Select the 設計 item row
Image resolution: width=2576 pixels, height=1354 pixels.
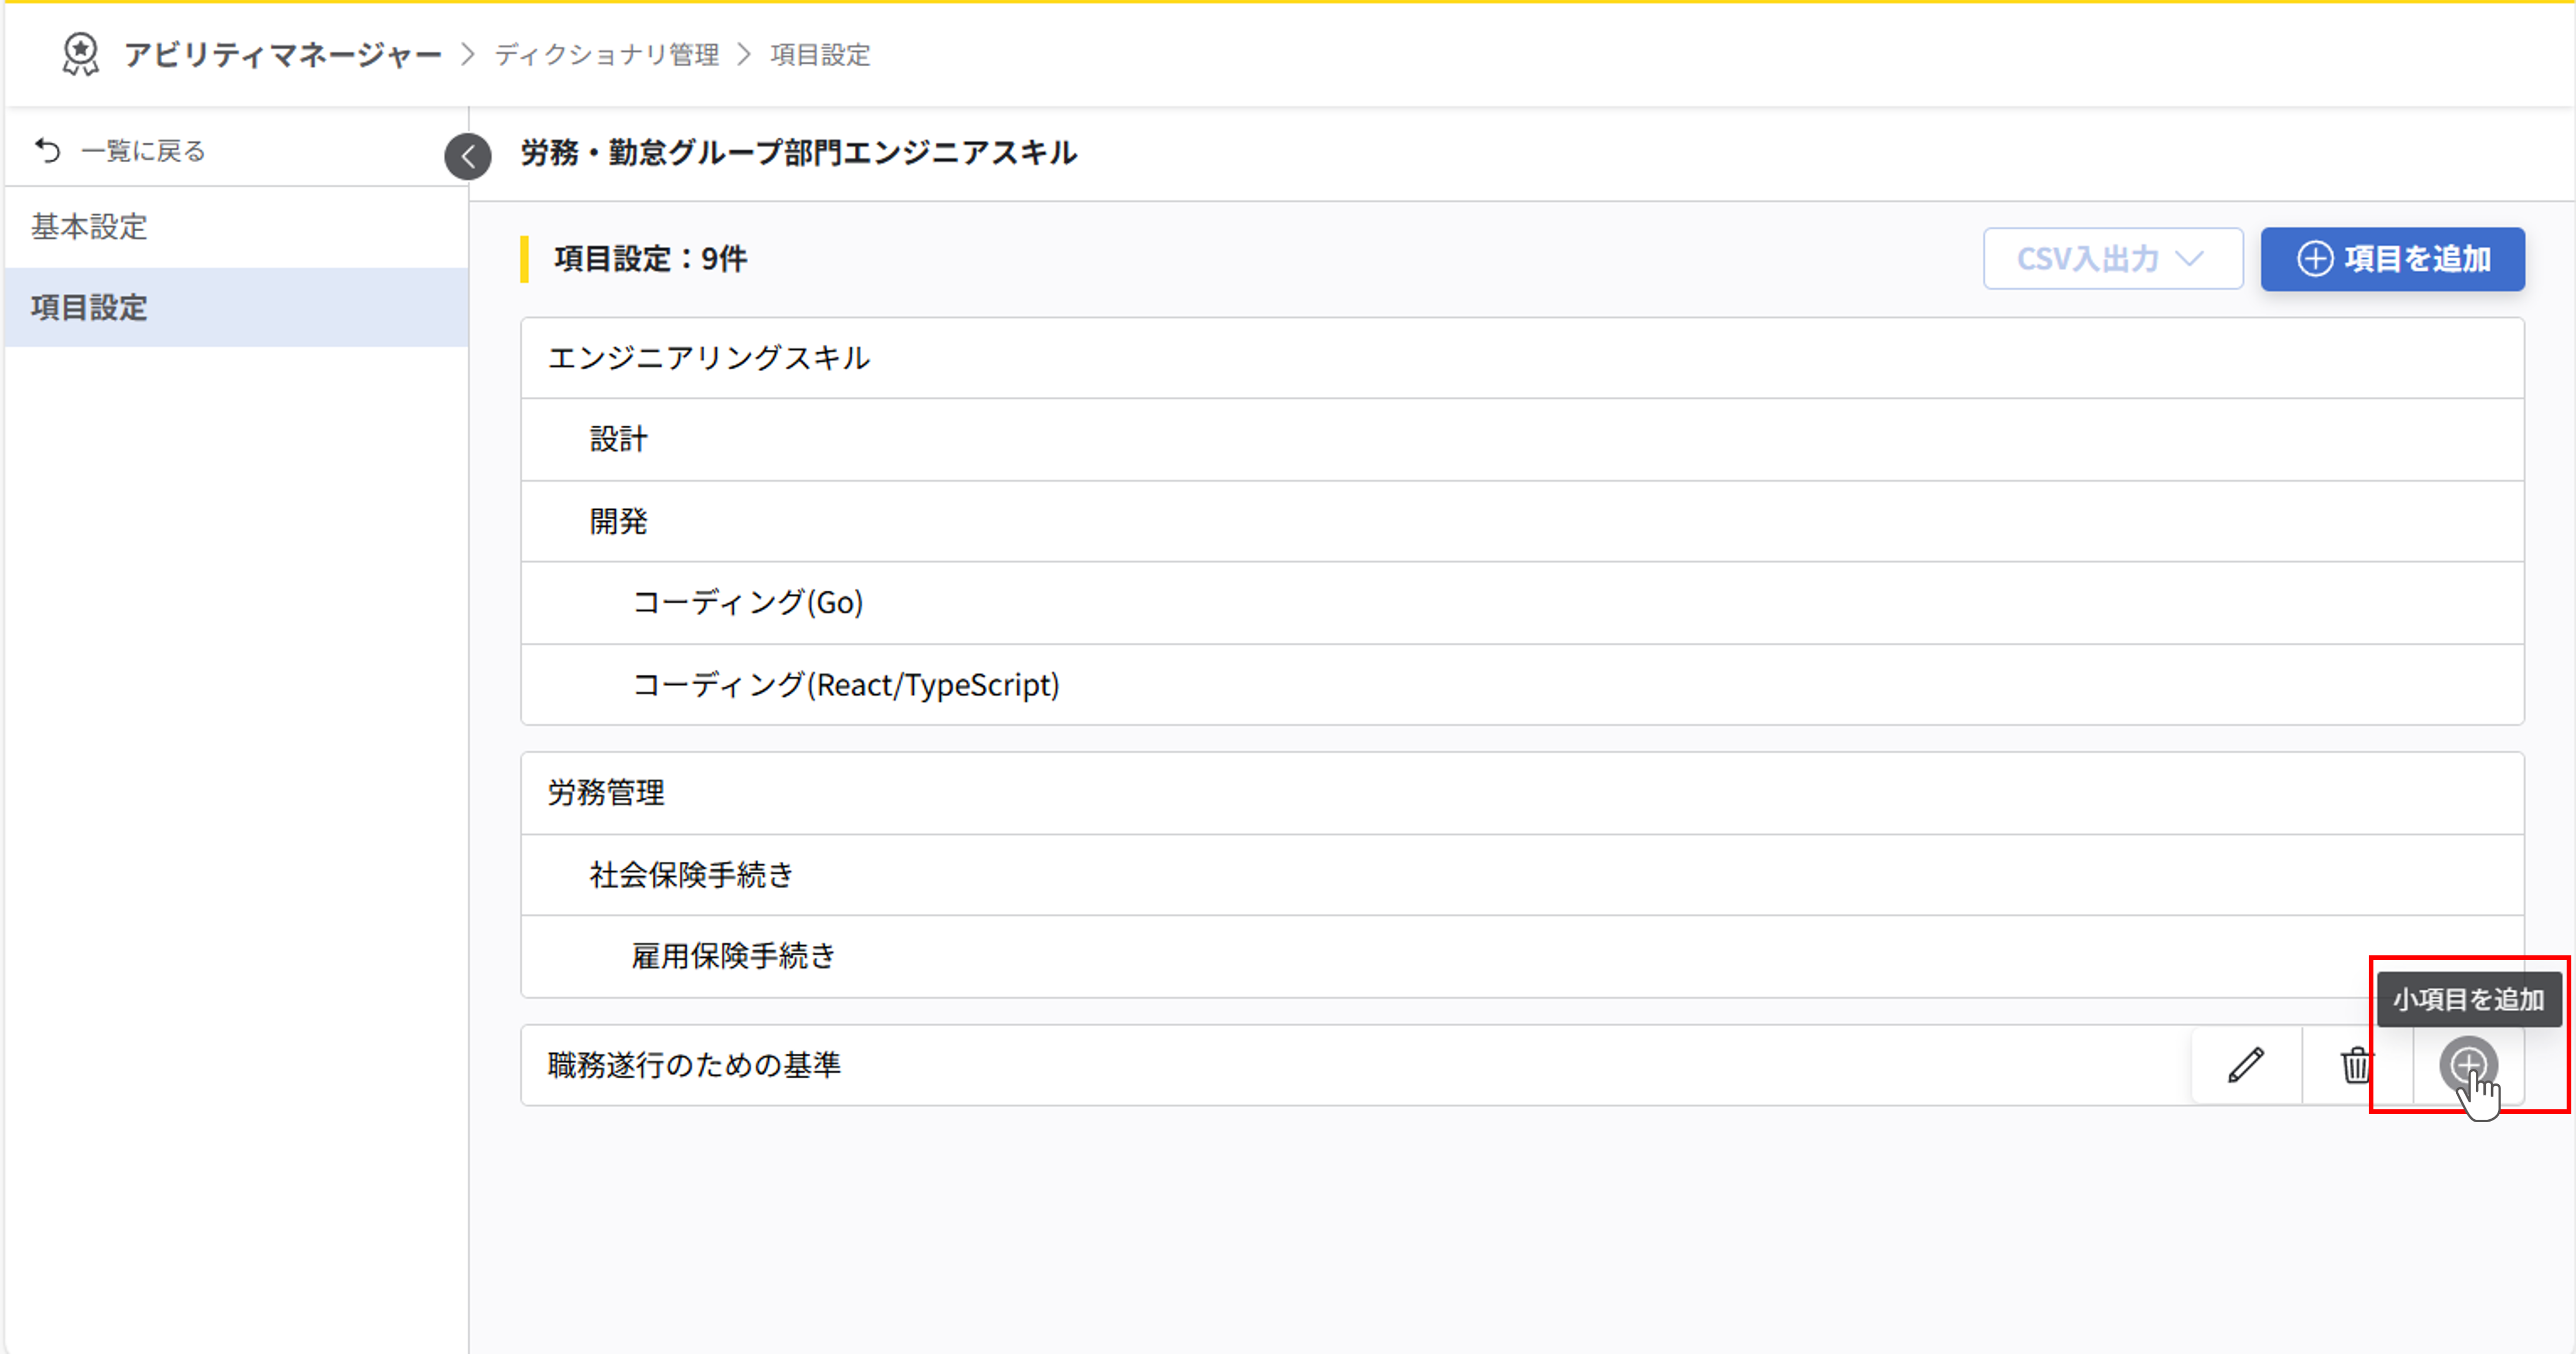(618, 439)
